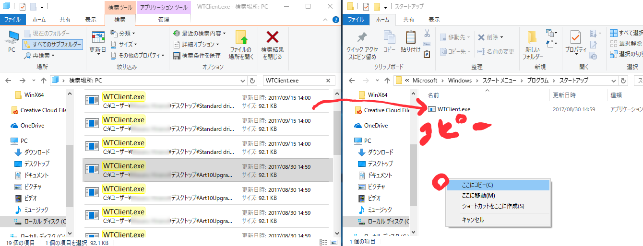Open ファイル menu in left window
The image size is (643, 246).
pos(13,20)
